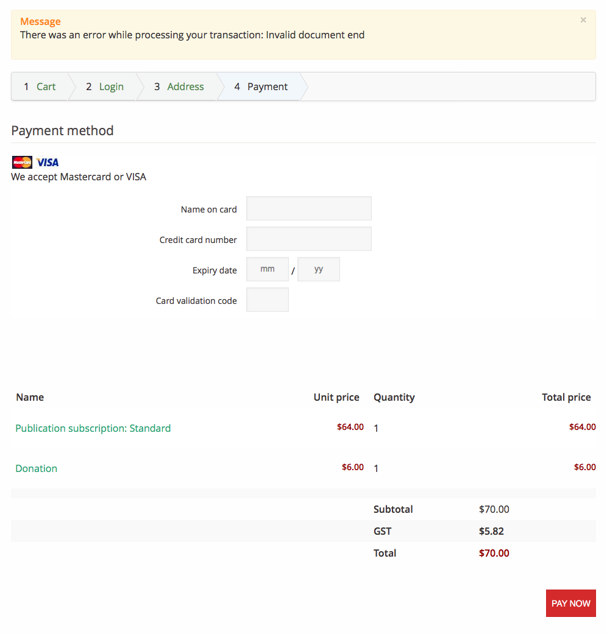Viewport: 607px width, 634px height.
Task: Click the Quantity column header
Action: [394, 397]
